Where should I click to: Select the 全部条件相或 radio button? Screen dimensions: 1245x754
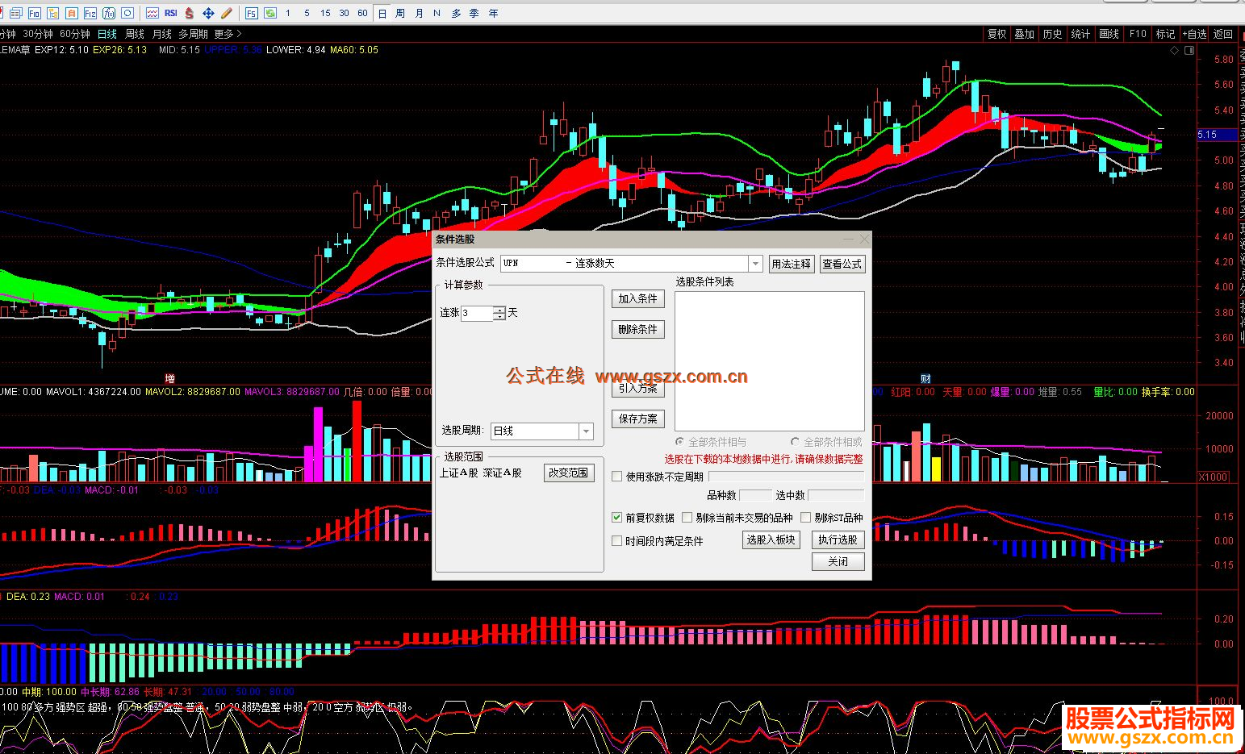(x=795, y=442)
